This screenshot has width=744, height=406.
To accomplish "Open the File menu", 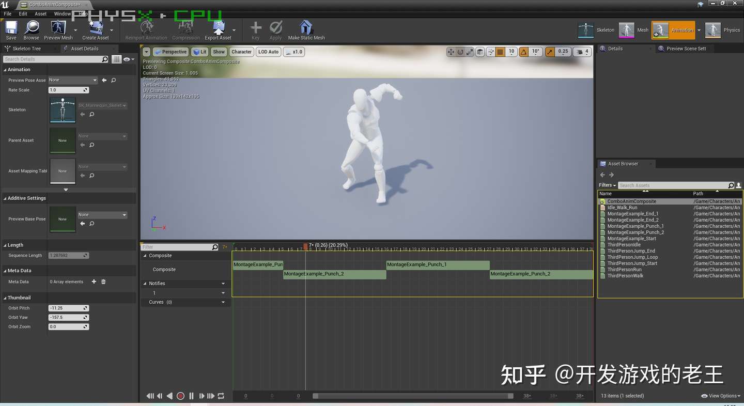I will click(7, 14).
